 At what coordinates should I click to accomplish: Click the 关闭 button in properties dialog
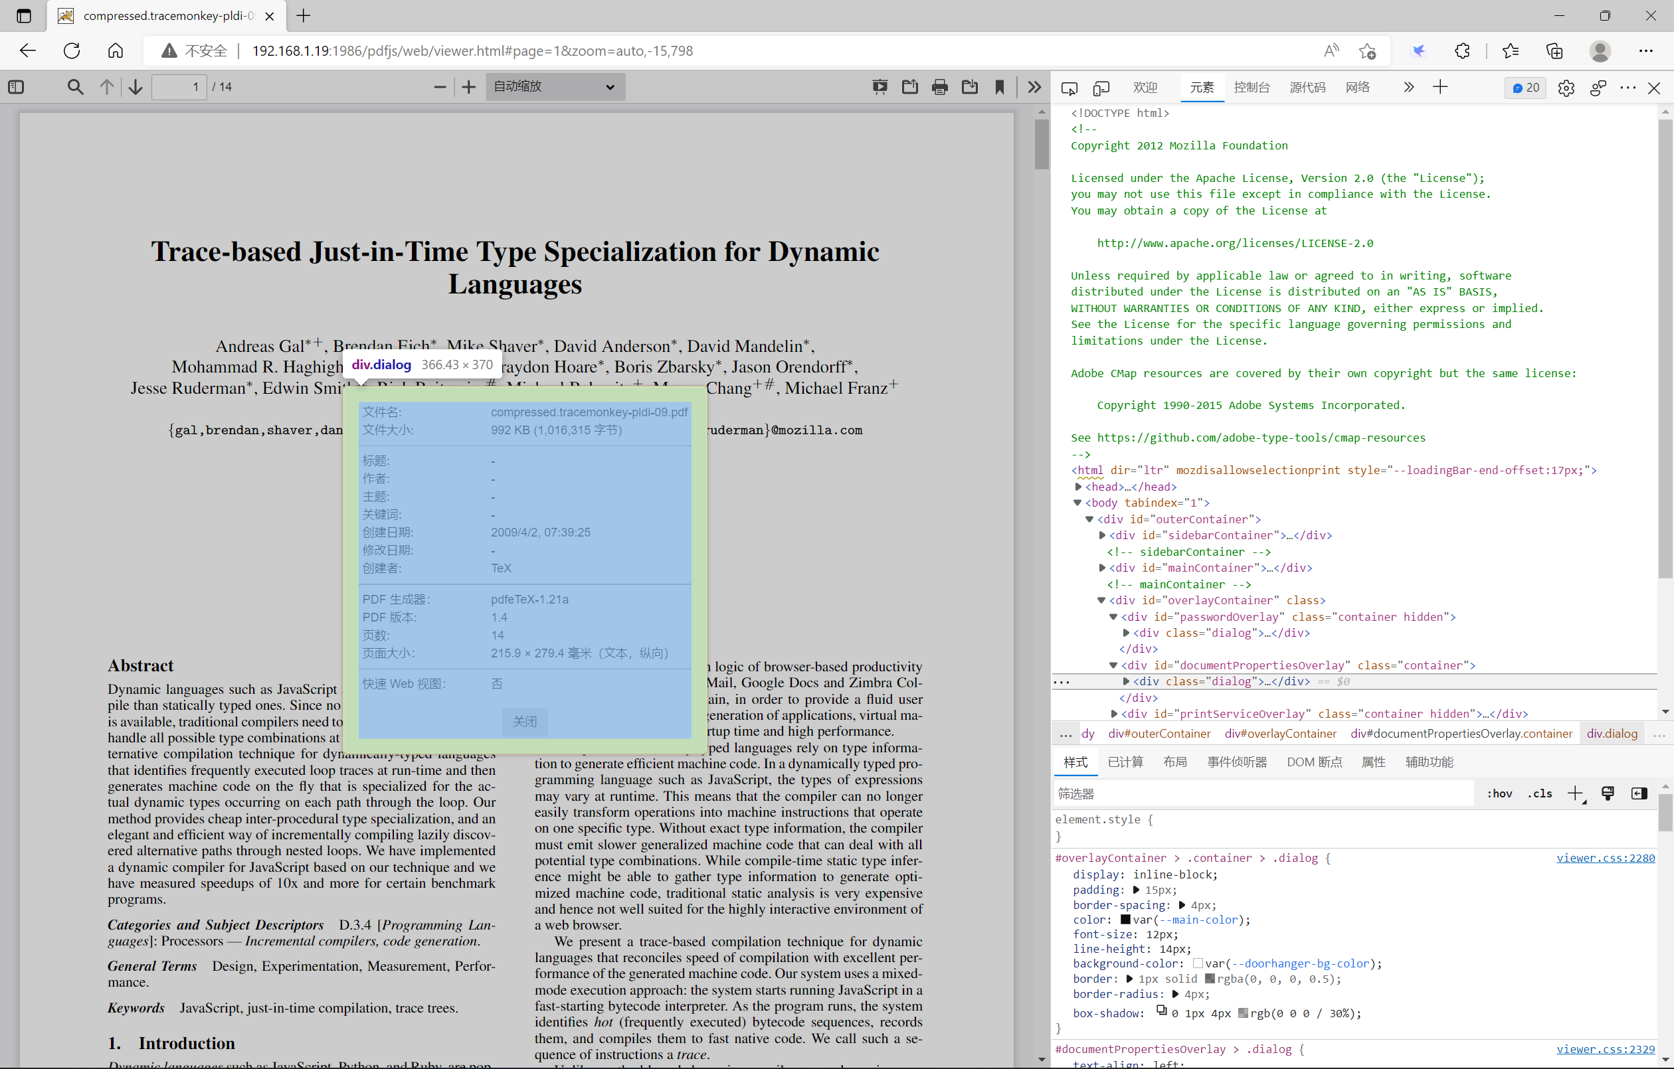click(x=524, y=722)
